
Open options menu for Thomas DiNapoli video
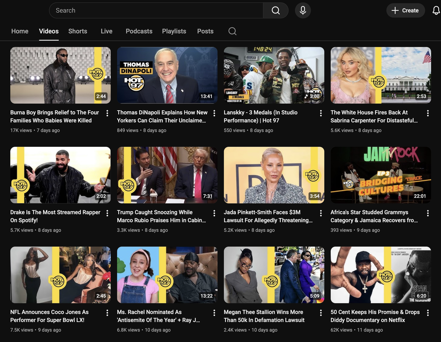click(214, 113)
